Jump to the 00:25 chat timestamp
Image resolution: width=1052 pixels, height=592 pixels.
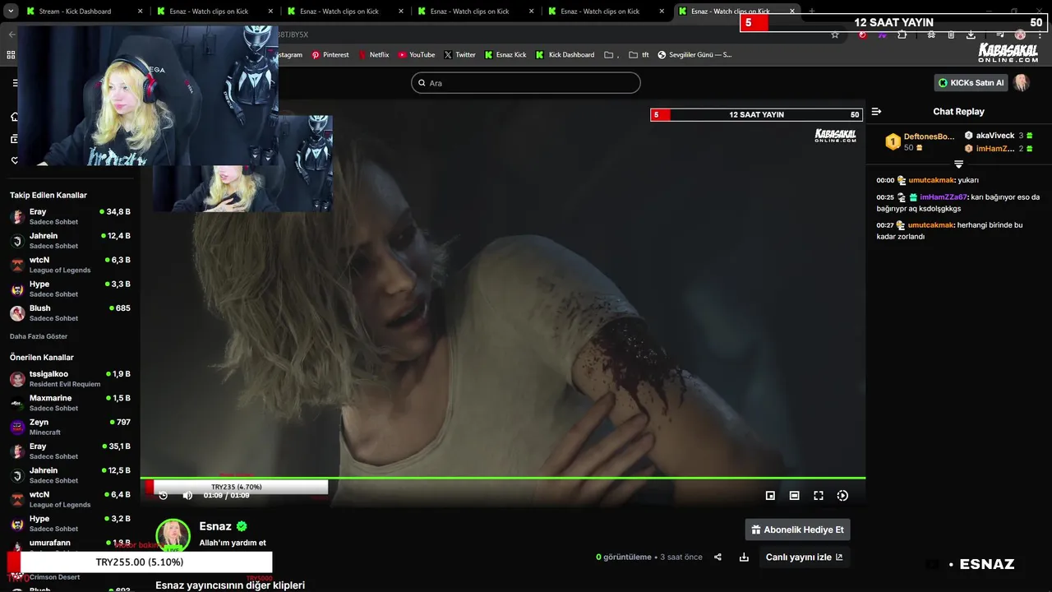click(x=885, y=197)
